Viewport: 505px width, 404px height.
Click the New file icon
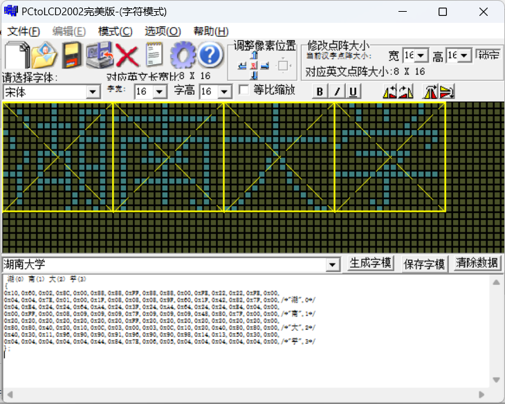pyautogui.click(x=16, y=55)
